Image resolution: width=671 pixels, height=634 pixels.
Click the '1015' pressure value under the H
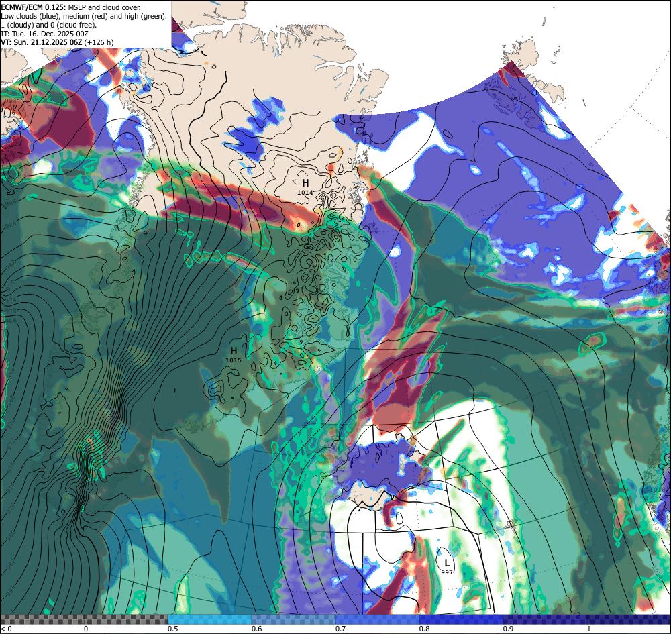234,360
